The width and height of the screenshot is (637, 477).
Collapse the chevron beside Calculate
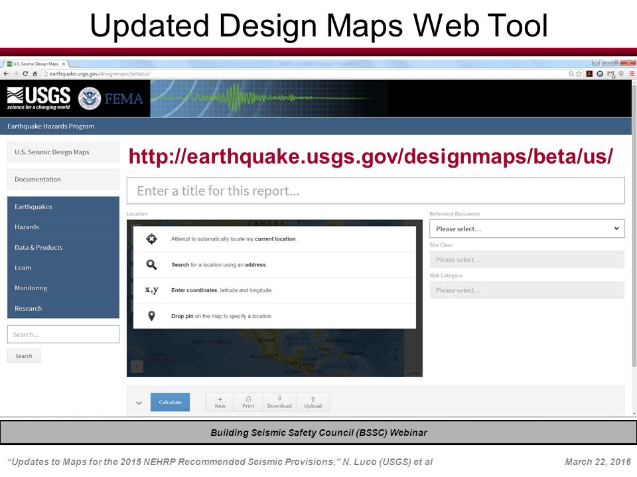[x=139, y=403]
